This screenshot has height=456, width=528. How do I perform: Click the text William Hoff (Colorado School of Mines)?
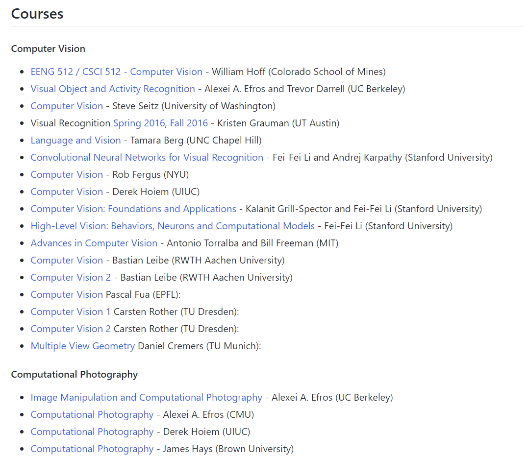(299, 72)
